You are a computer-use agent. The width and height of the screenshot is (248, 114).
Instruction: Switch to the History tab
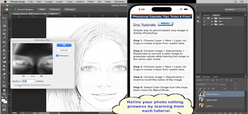207,15
